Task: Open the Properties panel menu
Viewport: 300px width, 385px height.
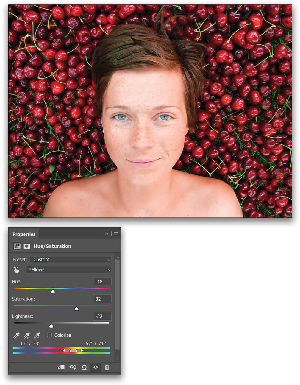Action: pos(116,234)
